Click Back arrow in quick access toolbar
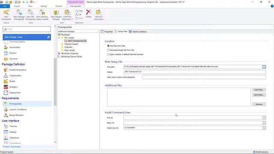 point(24,2)
